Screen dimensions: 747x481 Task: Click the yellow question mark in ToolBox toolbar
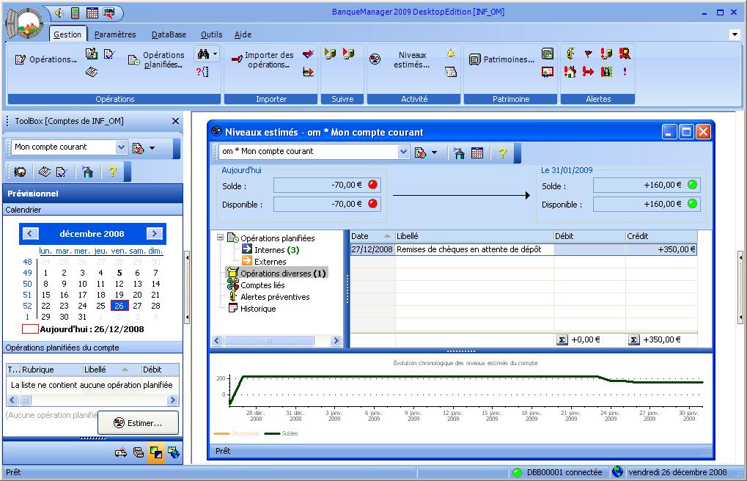click(112, 172)
